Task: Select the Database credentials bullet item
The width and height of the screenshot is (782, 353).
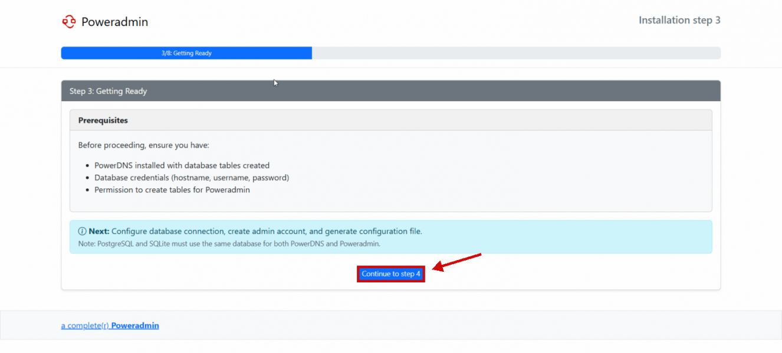Action: tap(191, 178)
